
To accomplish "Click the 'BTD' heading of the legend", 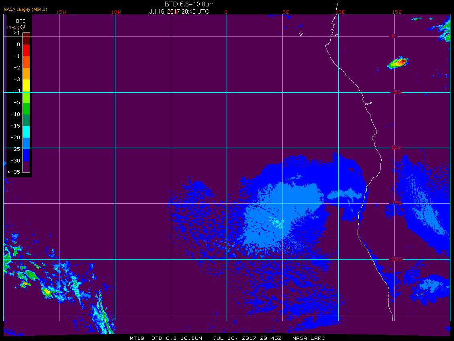I will [21, 21].
